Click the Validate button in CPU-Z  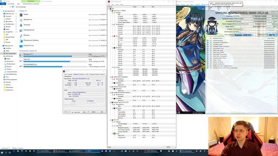pos(93,112)
